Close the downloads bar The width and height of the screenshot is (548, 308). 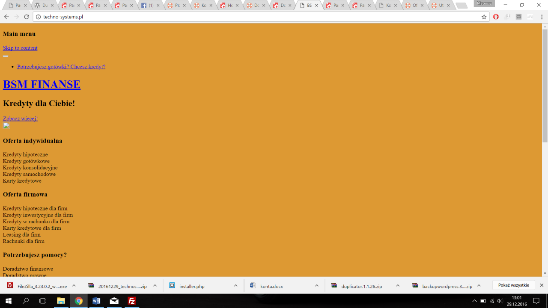pos(542,285)
